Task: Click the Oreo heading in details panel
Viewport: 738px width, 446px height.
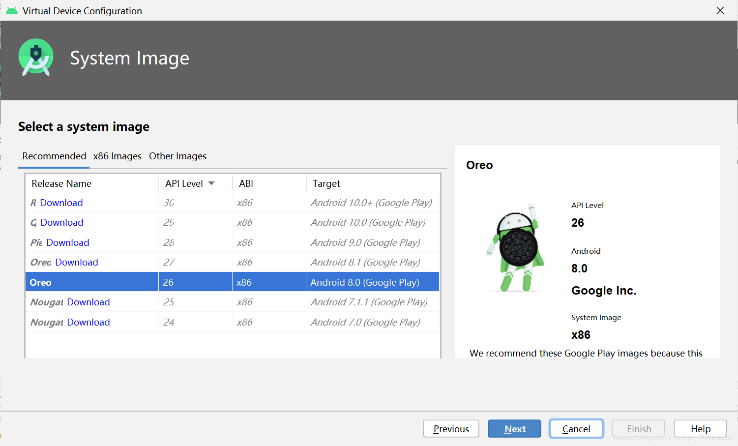Action: pyautogui.click(x=479, y=165)
